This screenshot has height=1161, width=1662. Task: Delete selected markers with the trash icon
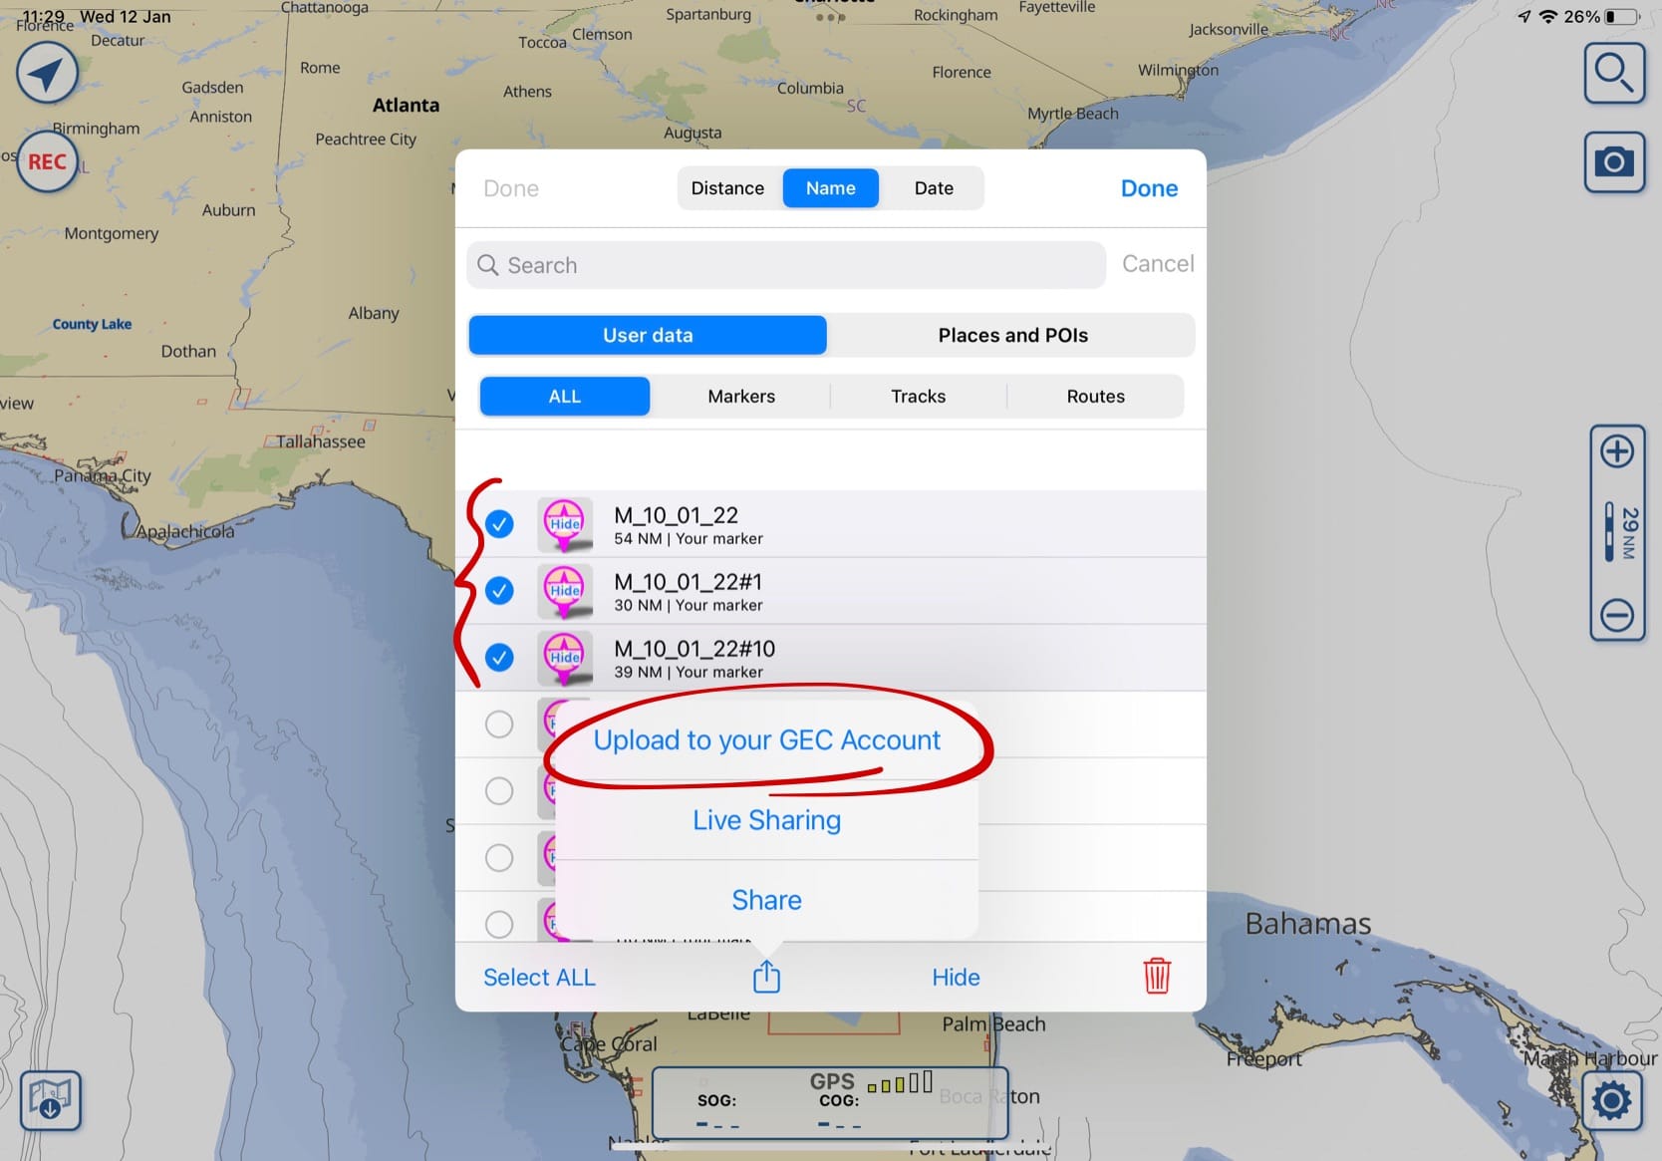[1157, 977]
